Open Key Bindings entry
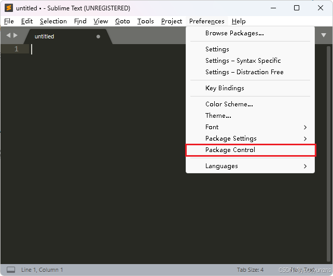Screen dimensions: 333x276 250,88
